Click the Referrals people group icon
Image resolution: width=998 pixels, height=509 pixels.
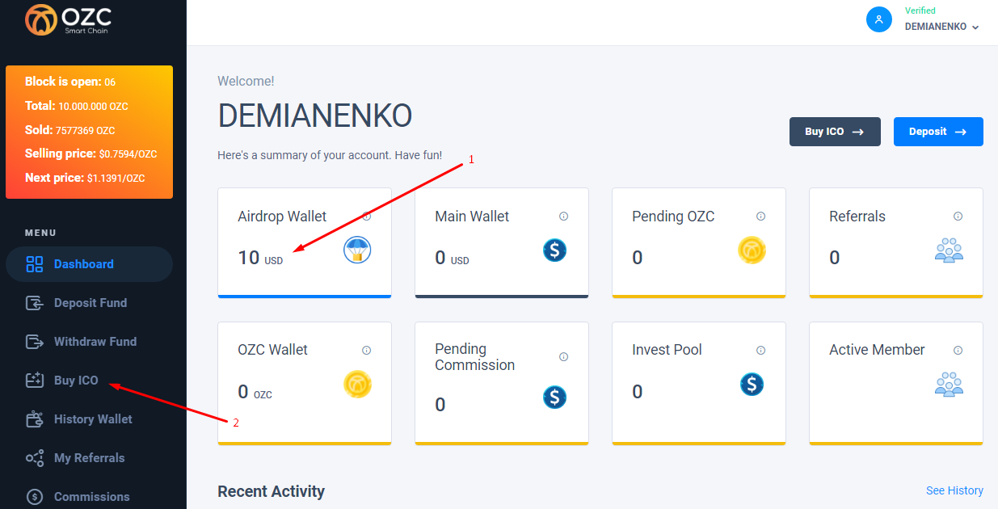[949, 250]
